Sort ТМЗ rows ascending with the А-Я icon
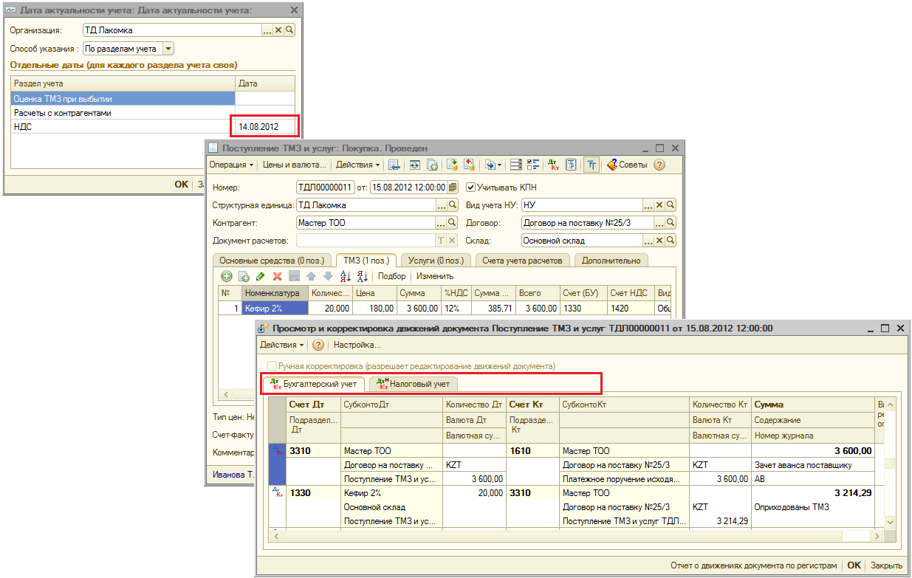This screenshot has height=578, width=912. click(345, 276)
